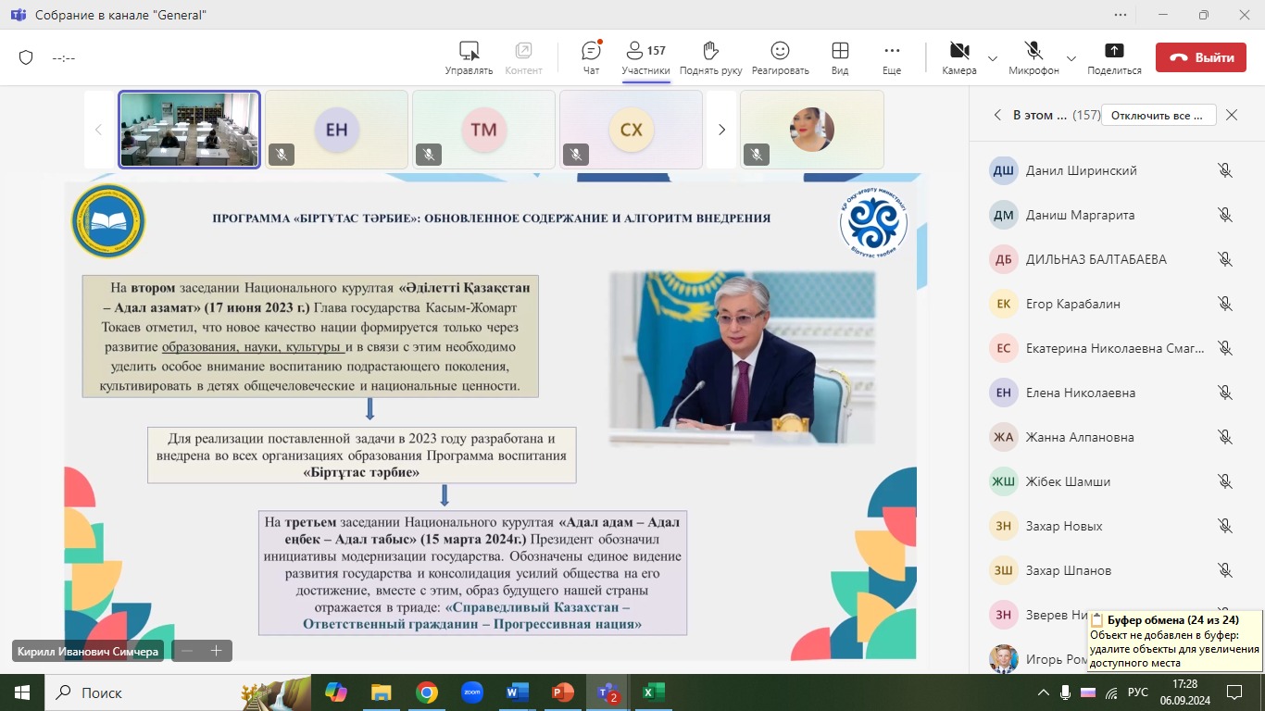Click the More (Еще) three-dots icon
Screen dimensions: 1265x711
point(891,51)
